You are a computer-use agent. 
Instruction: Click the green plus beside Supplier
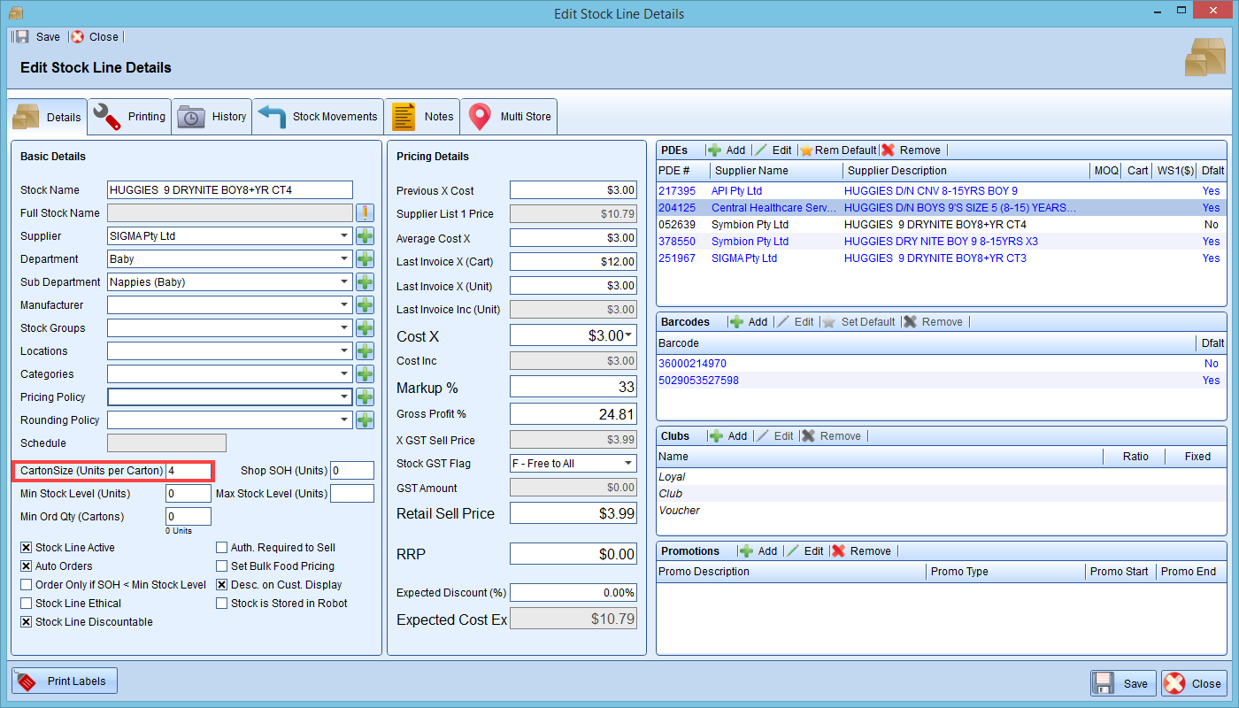[365, 236]
